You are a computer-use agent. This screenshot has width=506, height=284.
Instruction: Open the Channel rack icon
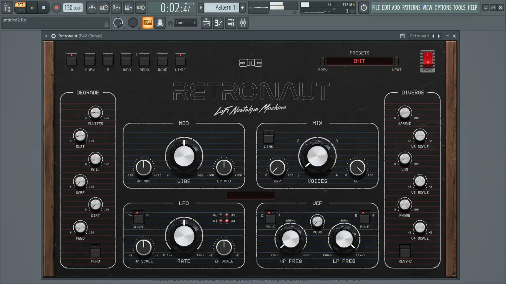click(231, 23)
